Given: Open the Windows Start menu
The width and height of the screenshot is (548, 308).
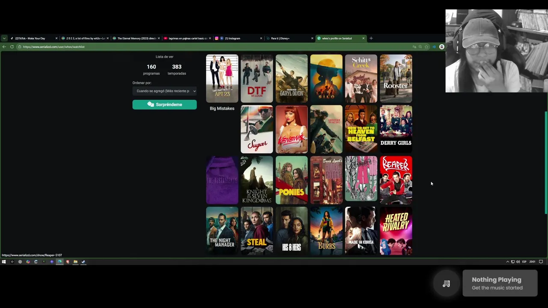Looking at the screenshot, I should pyautogui.click(x=4, y=262).
